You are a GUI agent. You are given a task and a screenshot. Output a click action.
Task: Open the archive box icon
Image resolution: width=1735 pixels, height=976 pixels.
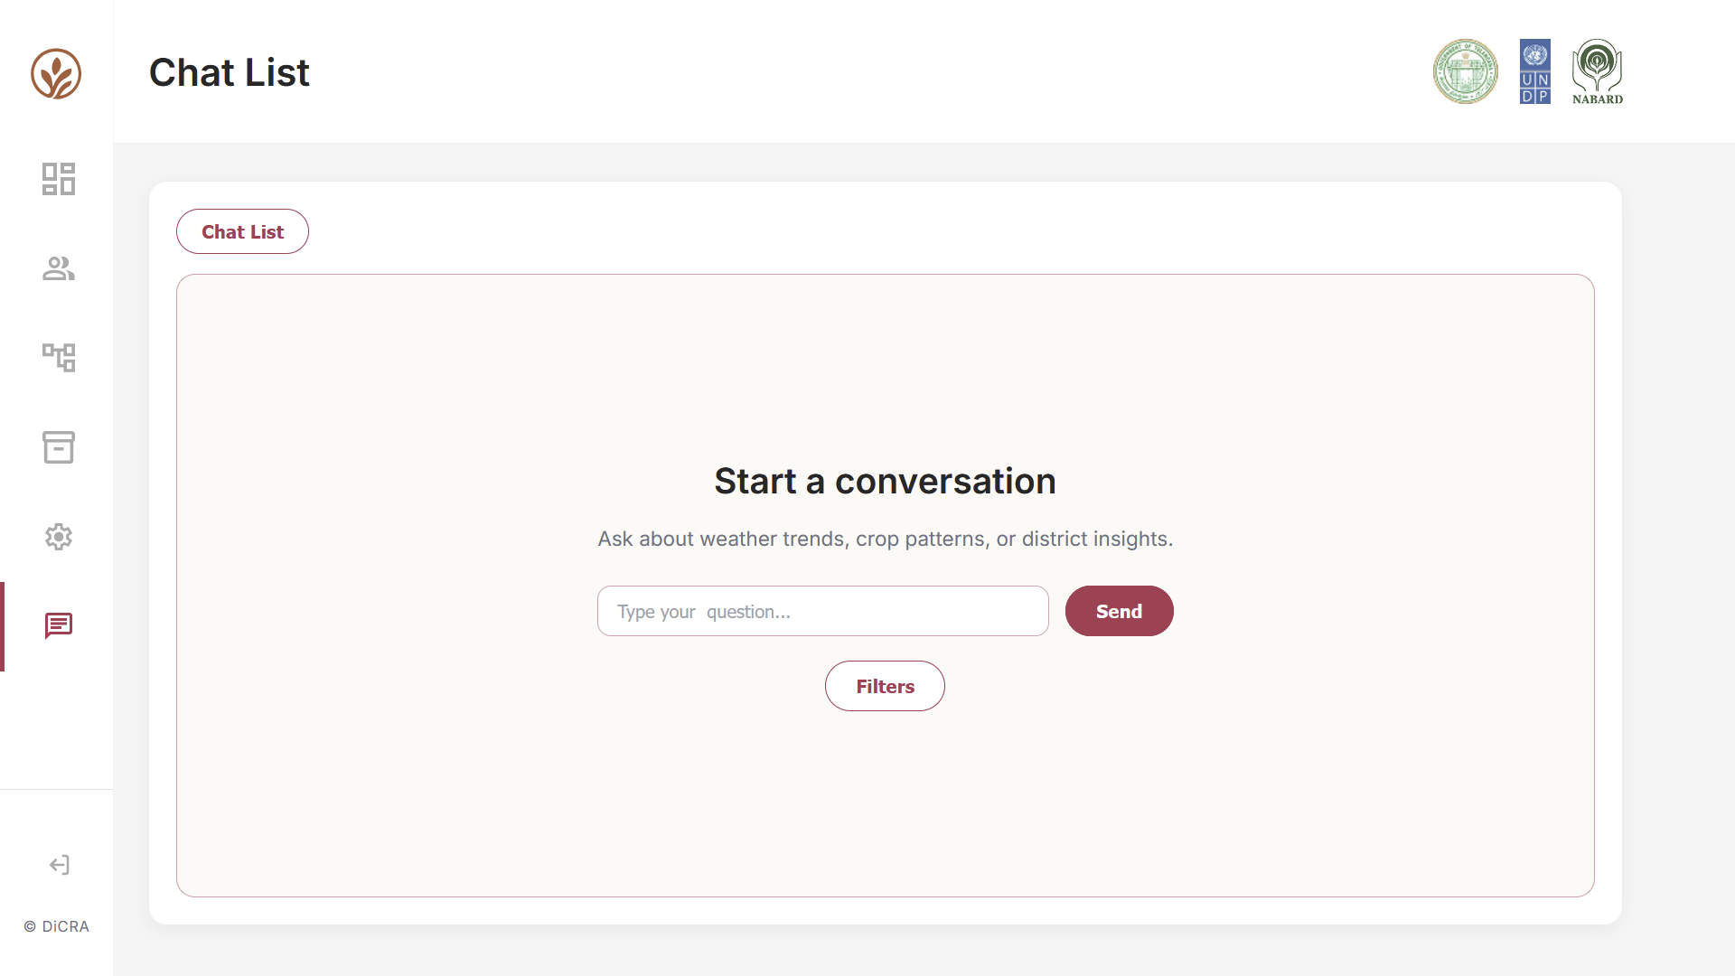59,446
